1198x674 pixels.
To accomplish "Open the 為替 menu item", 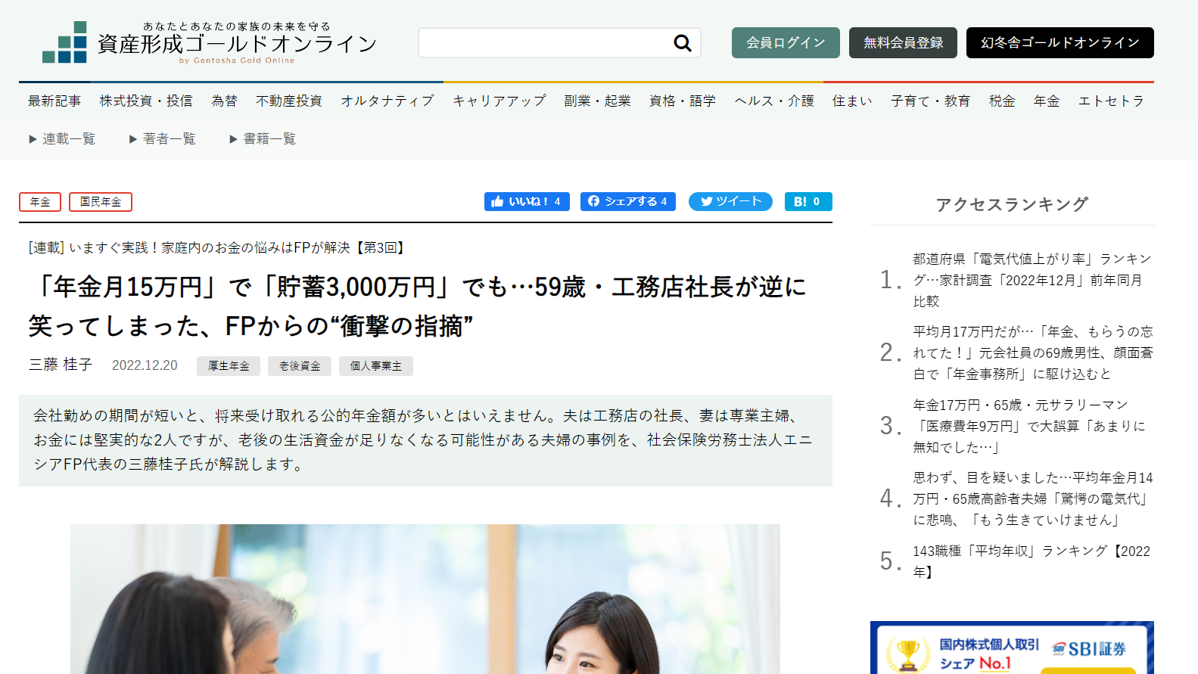I will coord(224,101).
